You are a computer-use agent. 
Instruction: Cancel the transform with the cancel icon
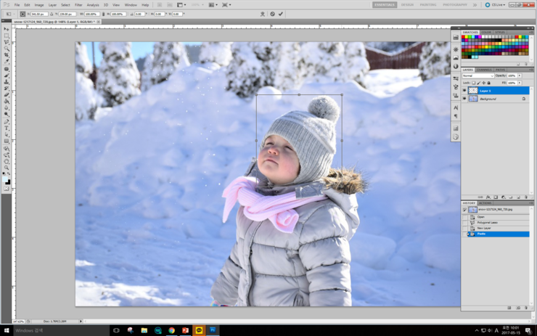coord(272,14)
